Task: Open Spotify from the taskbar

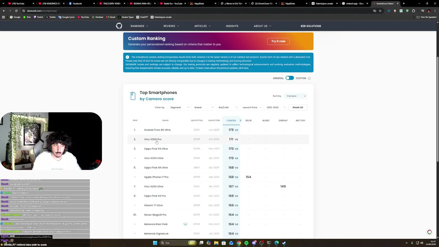Action: coord(246,243)
